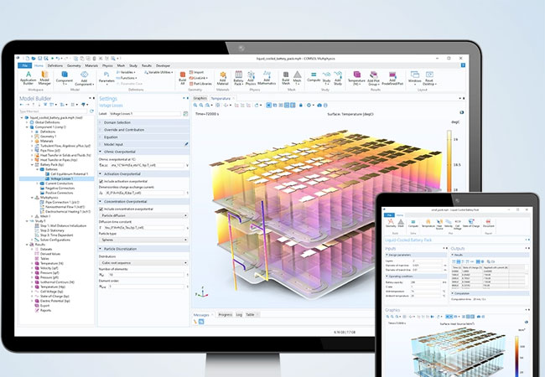Click the lock icon in the Graphics toolbar
This screenshot has width=545, height=377.
[x=301, y=106]
